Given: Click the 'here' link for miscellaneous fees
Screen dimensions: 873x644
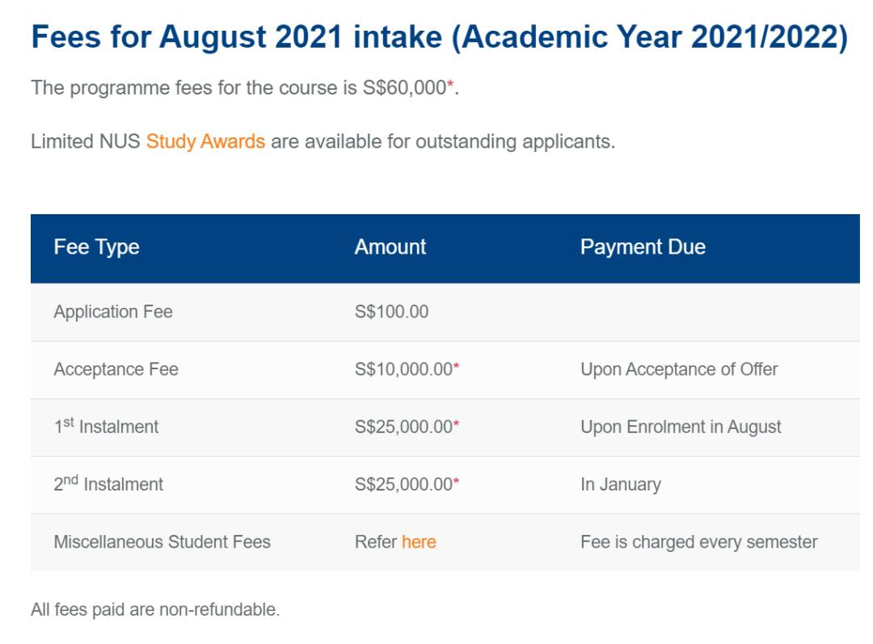Looking at the screenshot, I should pyautogui.click(x=418, y=541).
